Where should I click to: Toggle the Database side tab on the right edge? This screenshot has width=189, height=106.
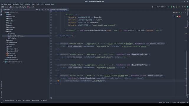pos(188,12)
